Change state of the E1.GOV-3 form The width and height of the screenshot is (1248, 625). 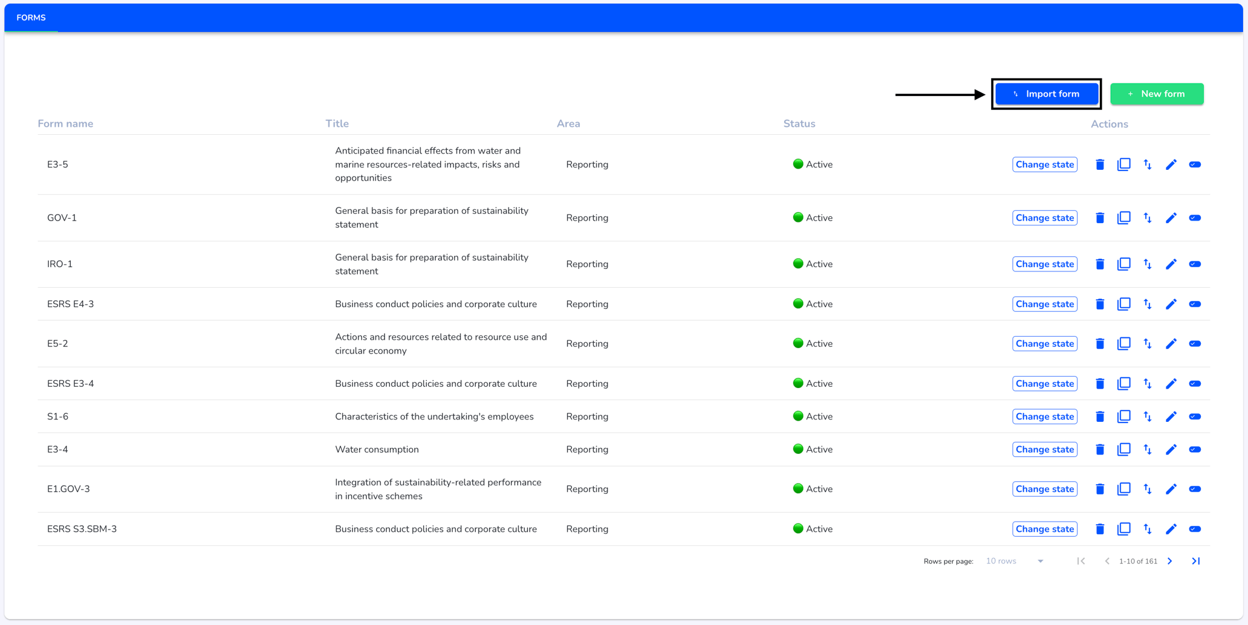(1045, 489)
